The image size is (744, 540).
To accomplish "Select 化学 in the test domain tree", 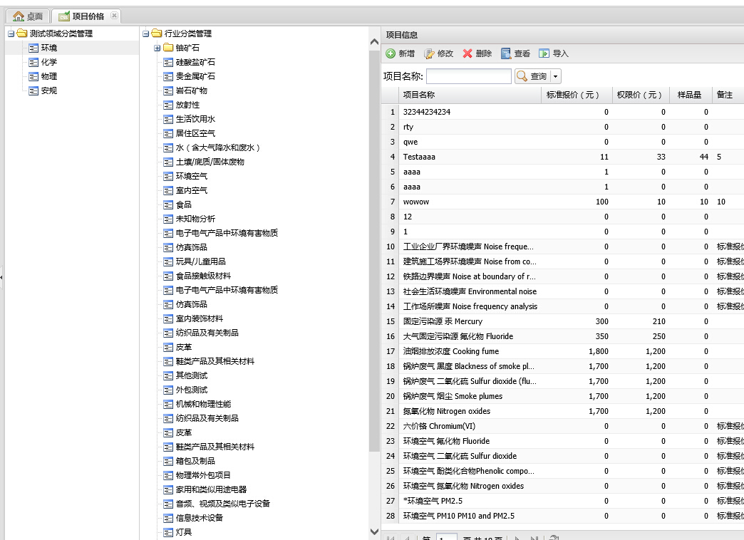I will (48, 62).
